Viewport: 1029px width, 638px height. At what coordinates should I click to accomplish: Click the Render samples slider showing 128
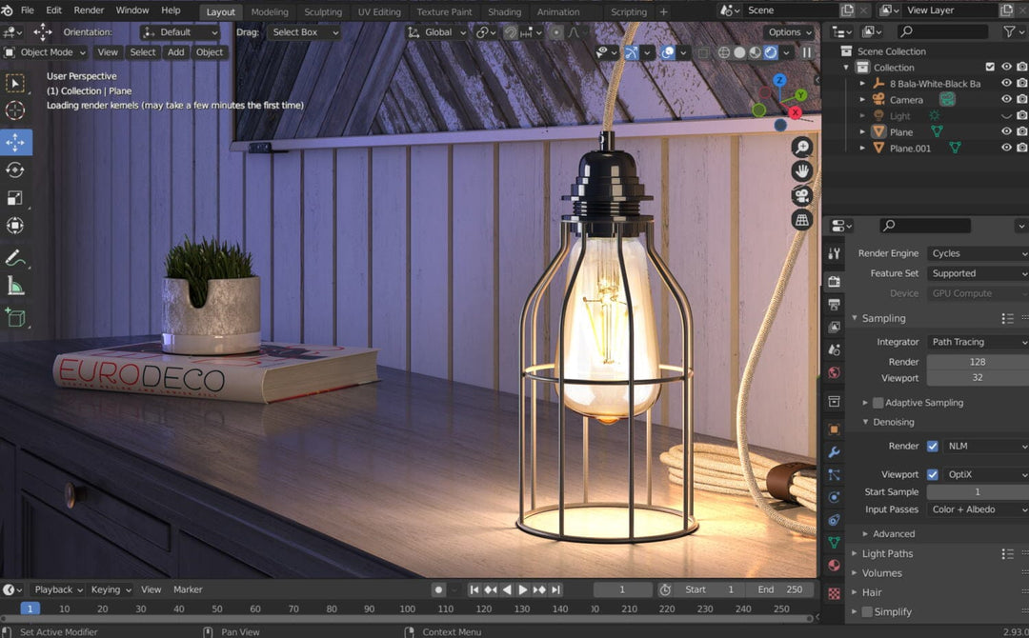tap(978, 361)
